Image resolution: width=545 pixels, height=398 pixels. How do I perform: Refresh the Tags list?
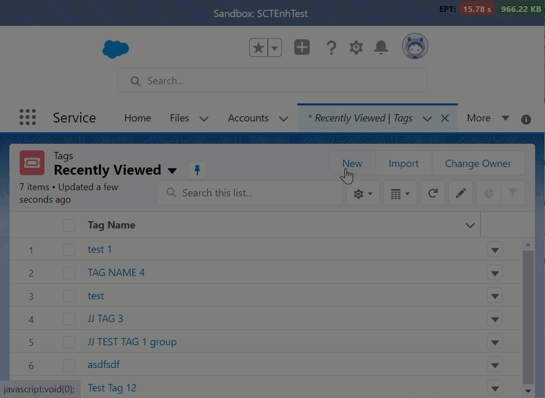pos(433,193)
